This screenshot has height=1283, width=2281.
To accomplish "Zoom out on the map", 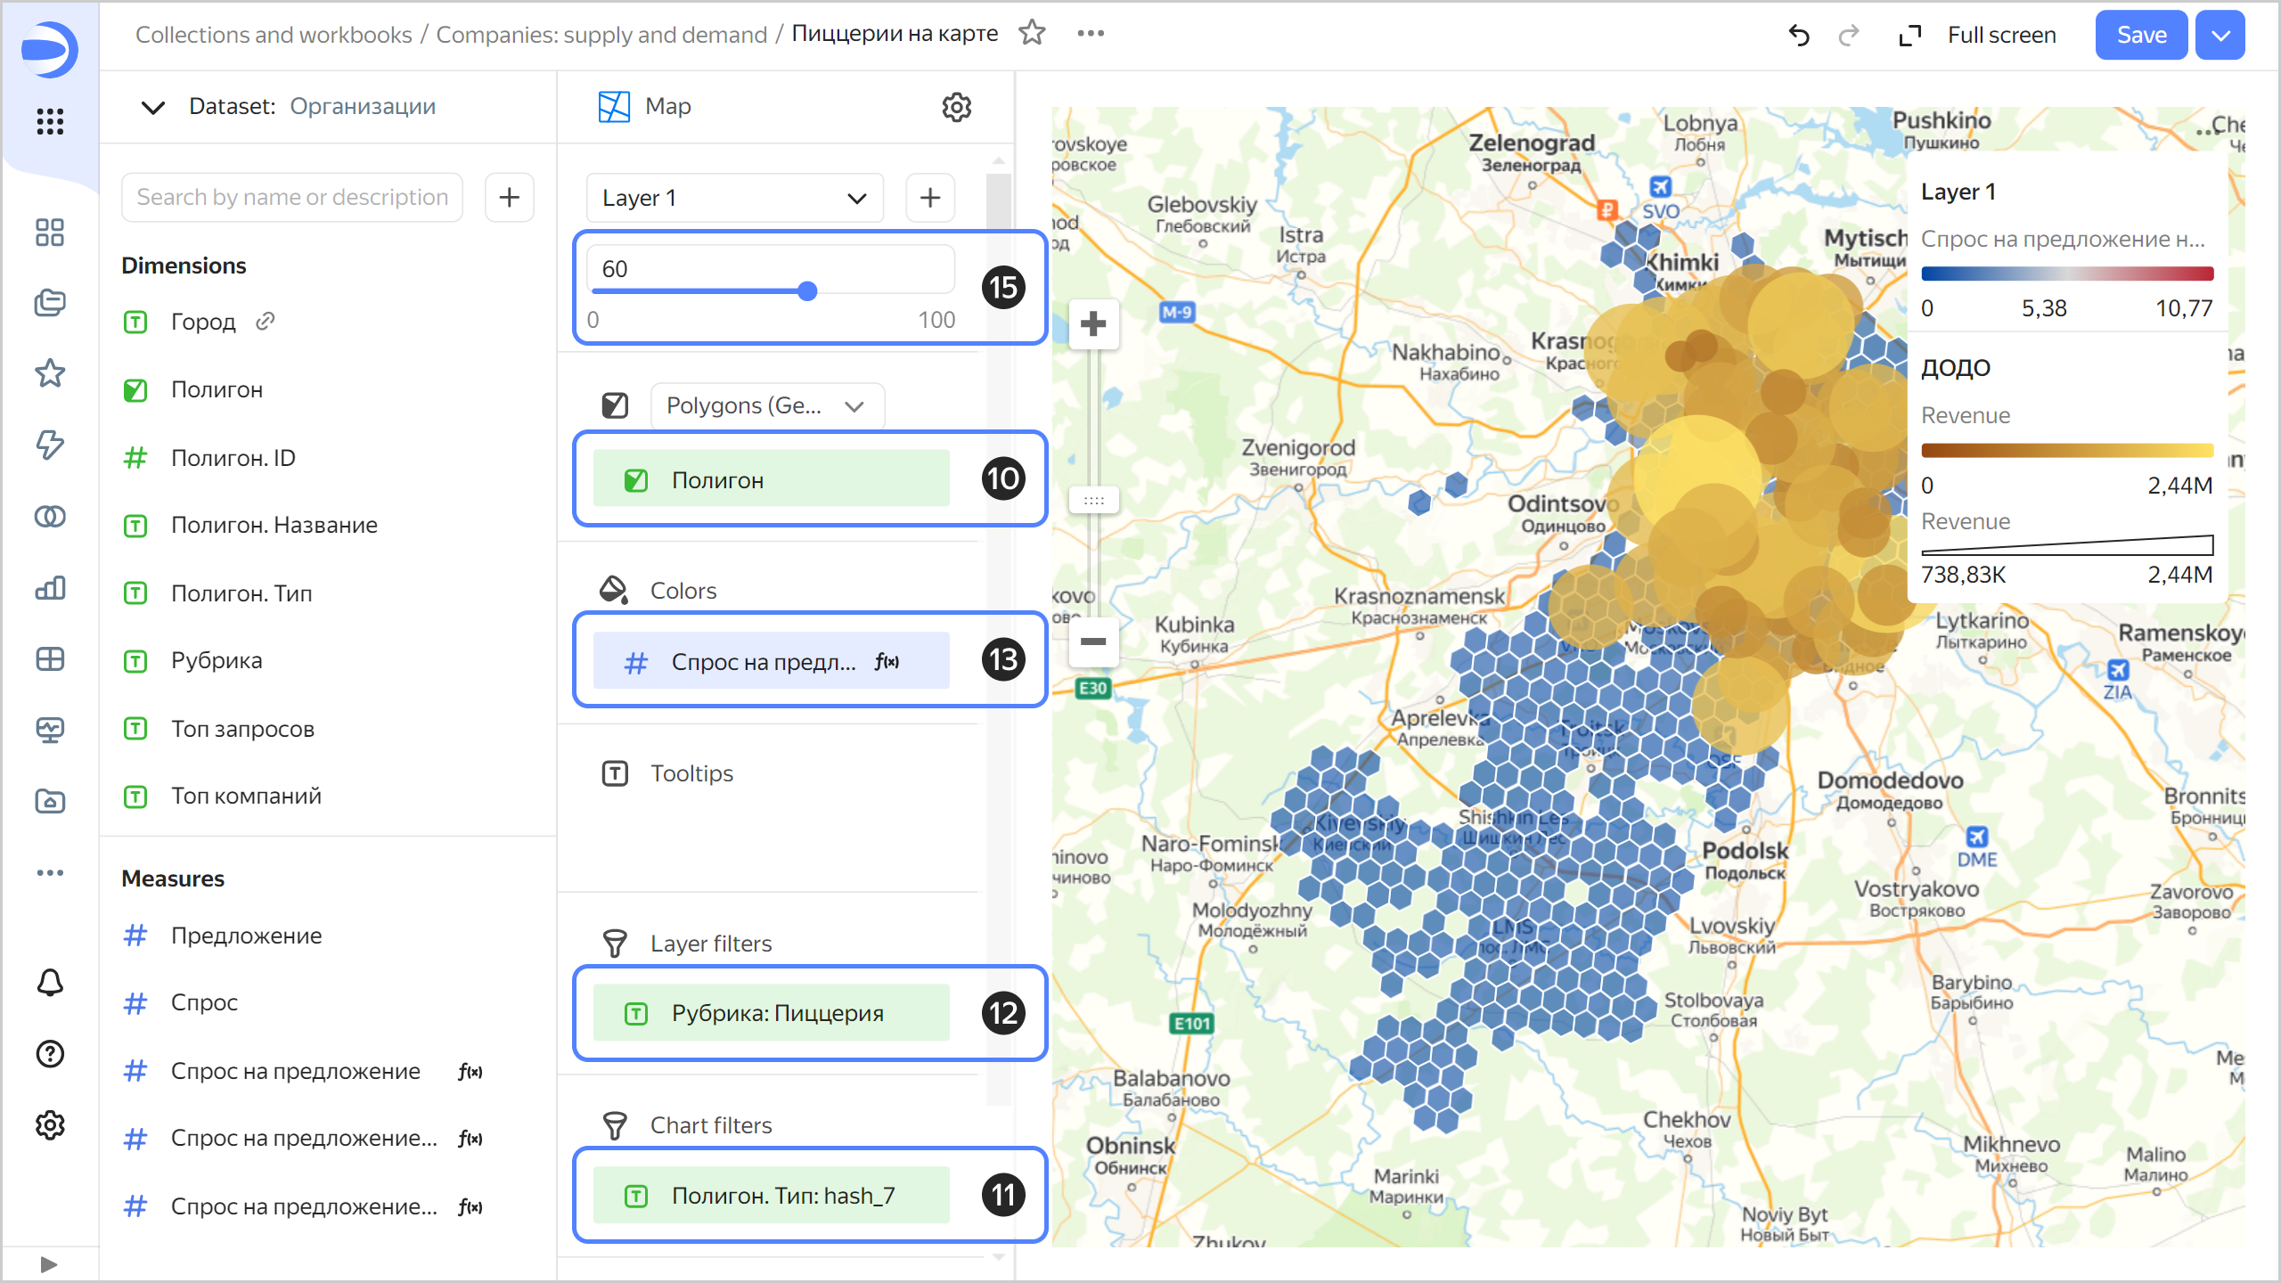I will [1093, 641].
